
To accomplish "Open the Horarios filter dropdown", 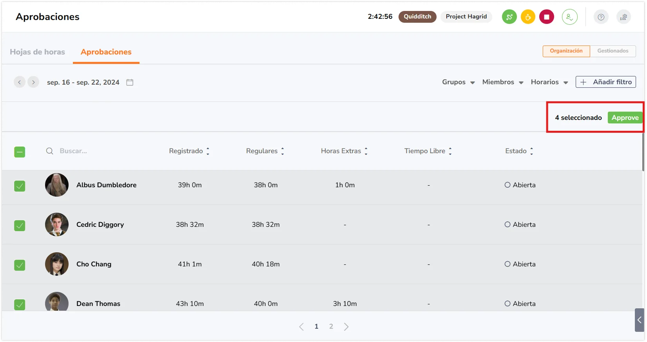I will click(x=549, y=82).
